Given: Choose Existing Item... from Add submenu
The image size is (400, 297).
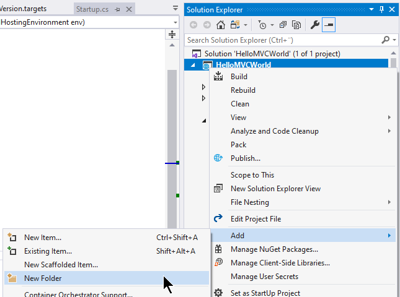Looking at the screenshot, I should coord(107,251).
